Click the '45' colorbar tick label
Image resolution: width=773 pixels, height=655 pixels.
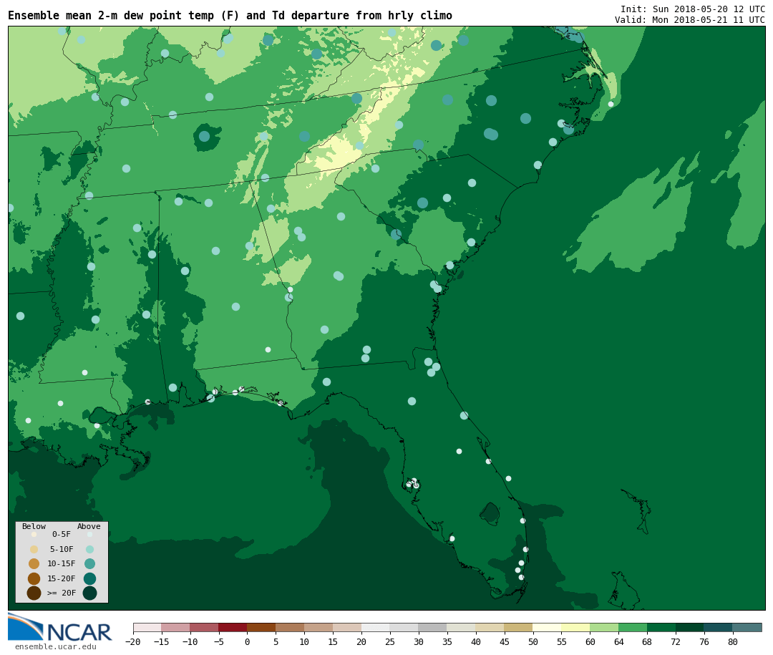coord(505,641)
